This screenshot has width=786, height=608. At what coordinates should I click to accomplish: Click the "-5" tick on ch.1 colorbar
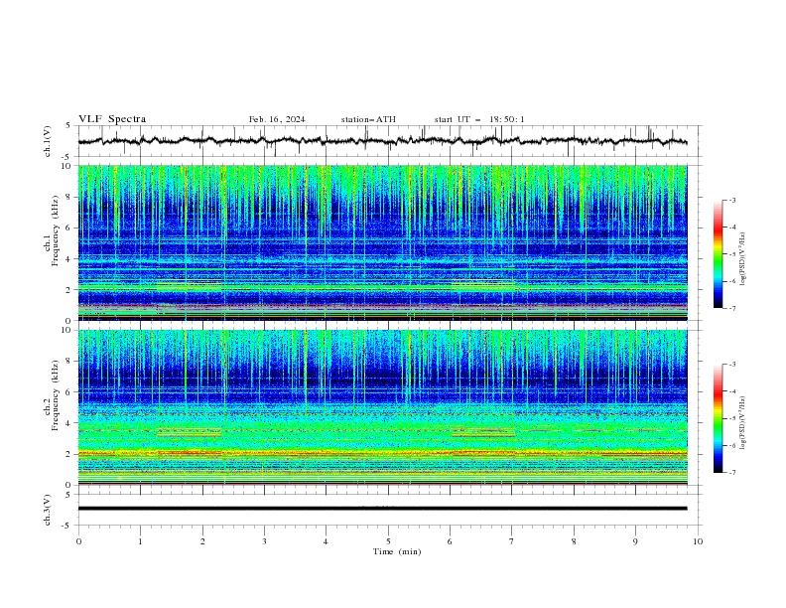732,254
